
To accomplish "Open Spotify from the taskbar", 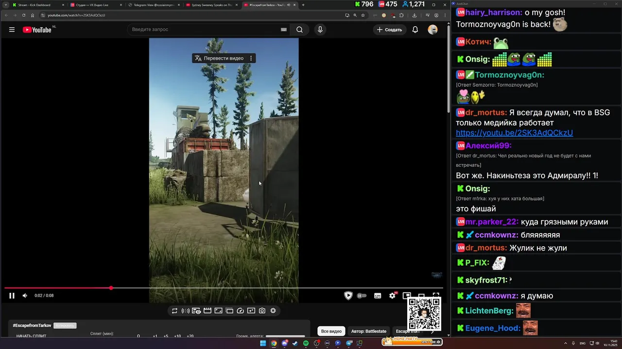I will pos(306,343).
